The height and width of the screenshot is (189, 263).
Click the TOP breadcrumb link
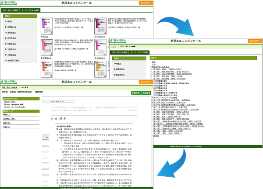(113, 45)
